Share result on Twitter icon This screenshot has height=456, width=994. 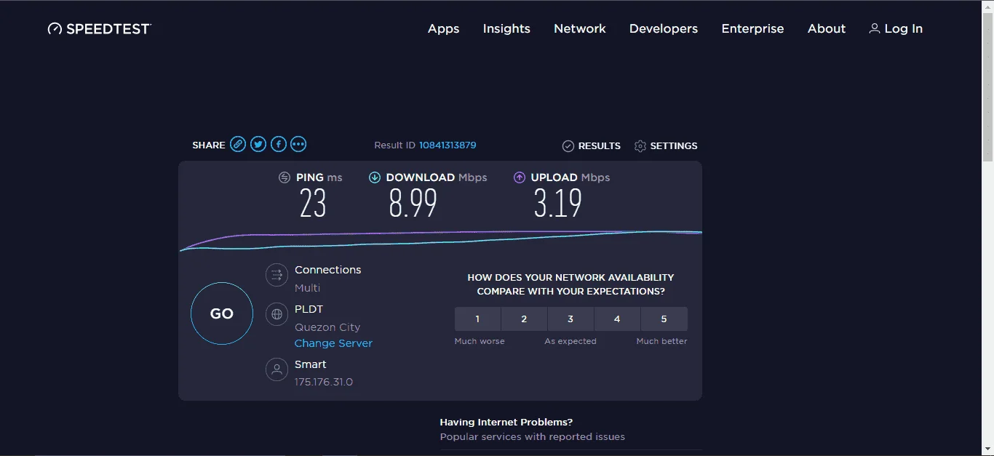click(258, 144)
